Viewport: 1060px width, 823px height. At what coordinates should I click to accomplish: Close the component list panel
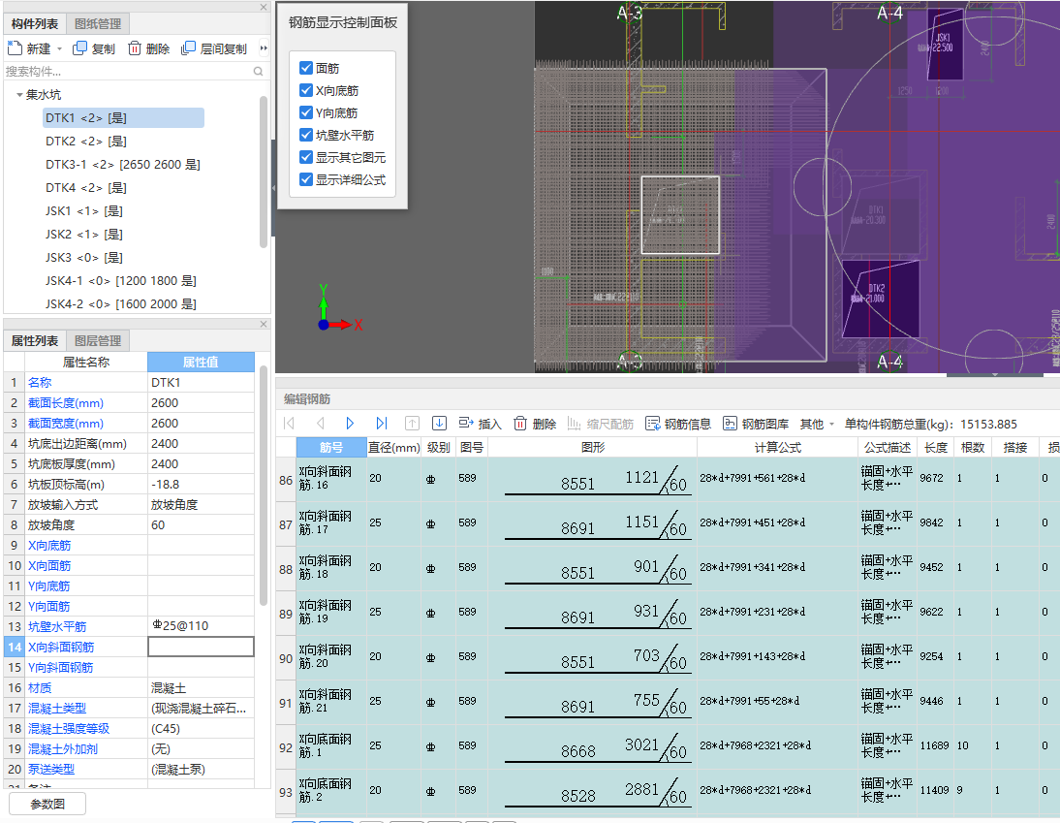pos(264,7)
